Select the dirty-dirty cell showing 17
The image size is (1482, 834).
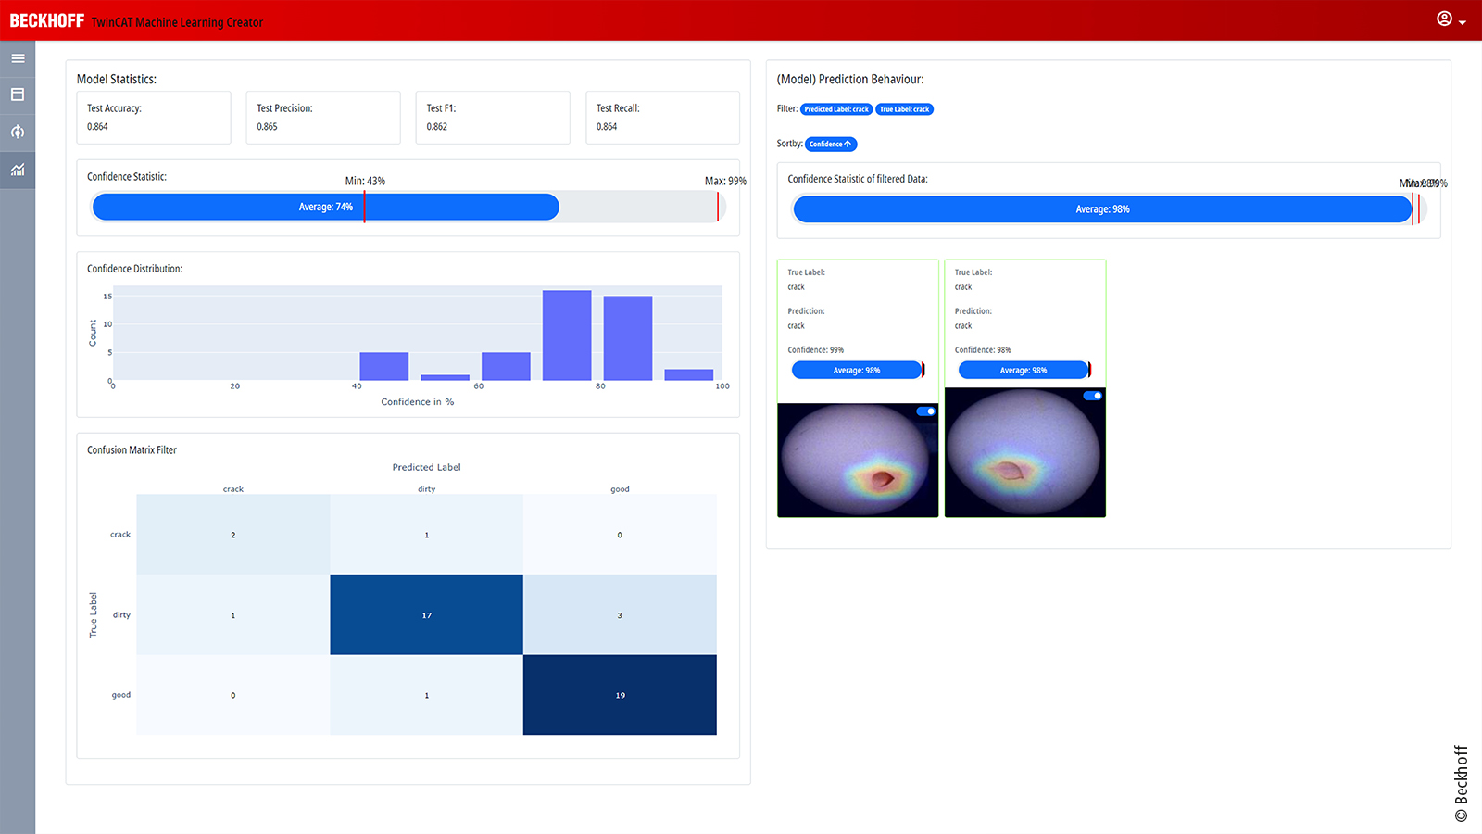[426, 614]
